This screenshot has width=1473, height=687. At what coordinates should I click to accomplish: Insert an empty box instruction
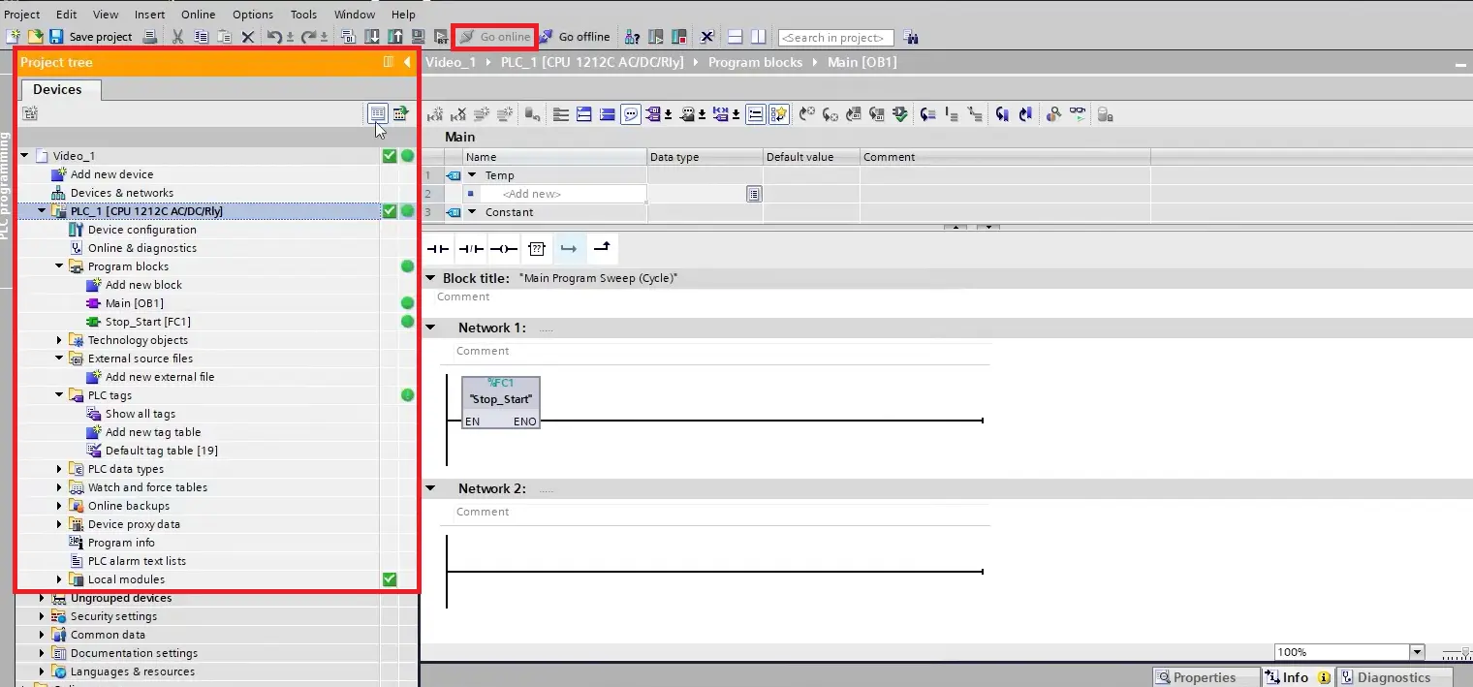536,249
